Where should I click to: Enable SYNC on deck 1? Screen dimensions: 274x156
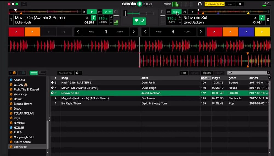tap(108, 12)
